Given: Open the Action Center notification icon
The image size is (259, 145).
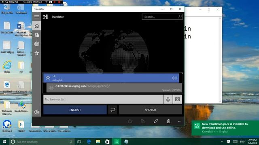Looking at the screenshot, I should 228,141.
